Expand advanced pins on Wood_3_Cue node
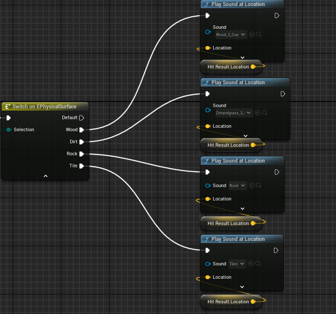Viewport: 336px width, 314px height. point(243,58)
